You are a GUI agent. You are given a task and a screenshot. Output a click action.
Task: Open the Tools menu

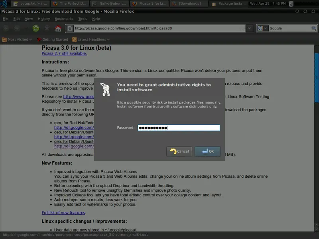coord(83,19)
